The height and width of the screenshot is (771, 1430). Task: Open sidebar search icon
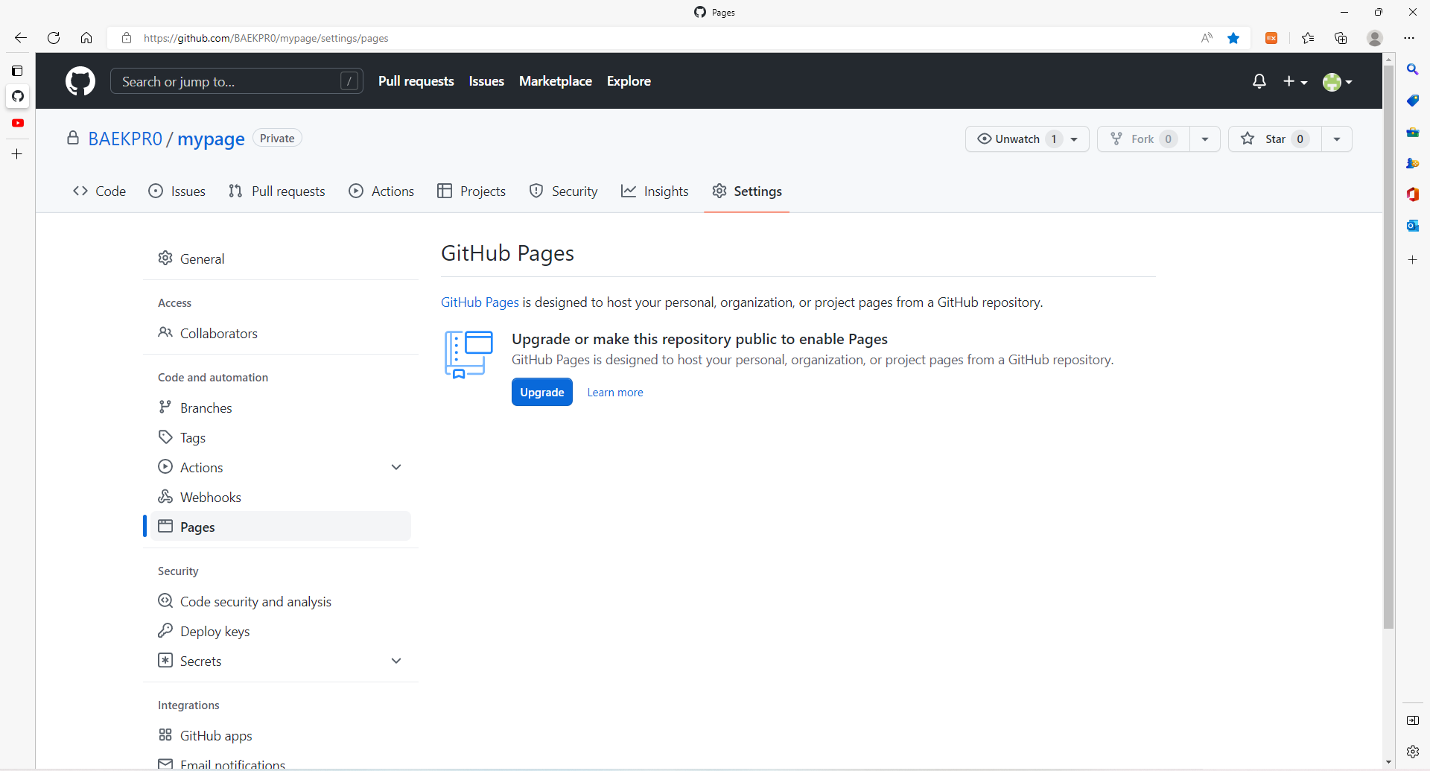click(1413, 69)
